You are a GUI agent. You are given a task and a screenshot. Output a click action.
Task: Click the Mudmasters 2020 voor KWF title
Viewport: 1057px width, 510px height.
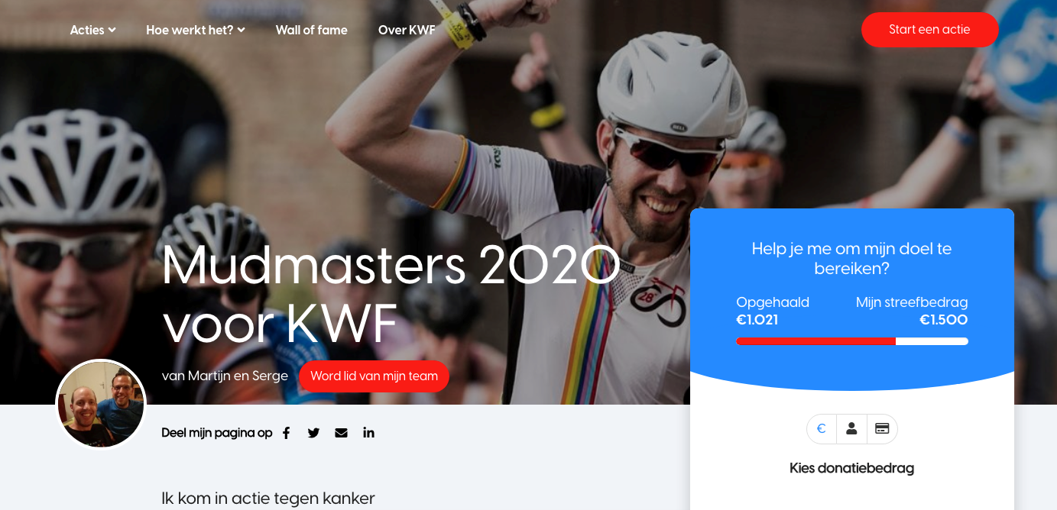[391, 294]
